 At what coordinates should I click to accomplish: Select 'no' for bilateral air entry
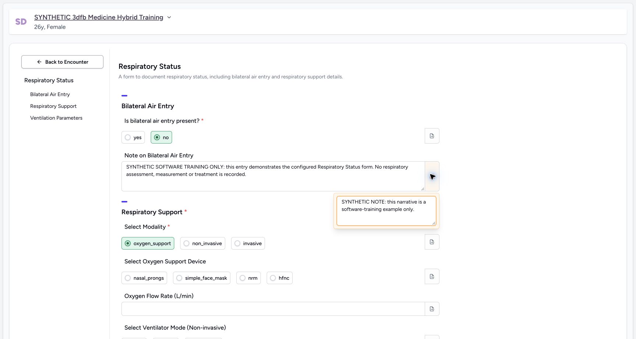[161, 137]
